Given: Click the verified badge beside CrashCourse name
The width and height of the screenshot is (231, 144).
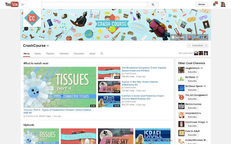Looking at the screenshot, I should [x=48, y=46].
